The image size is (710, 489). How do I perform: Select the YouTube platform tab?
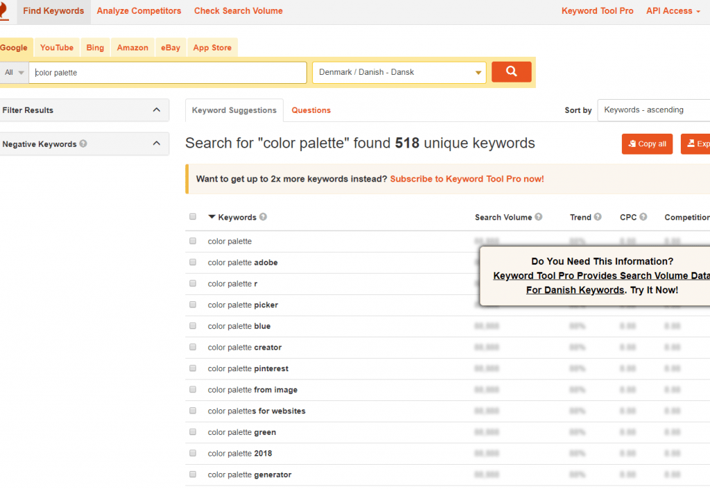pyautogui.click(x=56, y=47)
